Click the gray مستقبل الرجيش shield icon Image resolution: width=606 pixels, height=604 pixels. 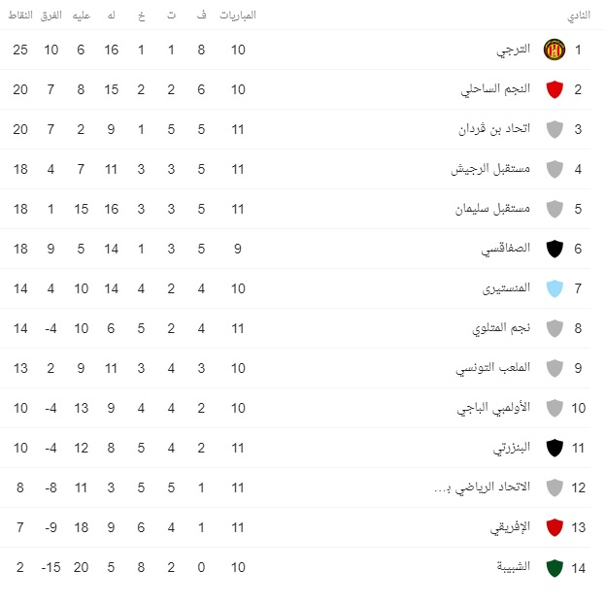click(555, 169)
